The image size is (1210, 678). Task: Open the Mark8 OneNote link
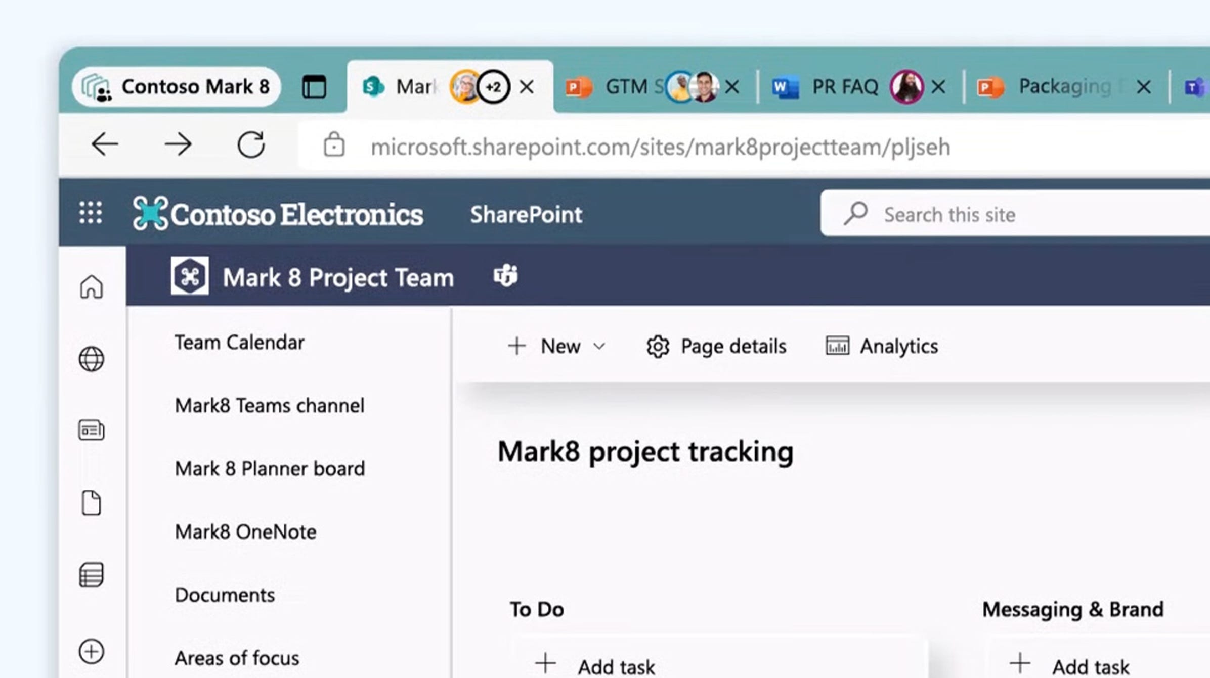pos(245,531)
